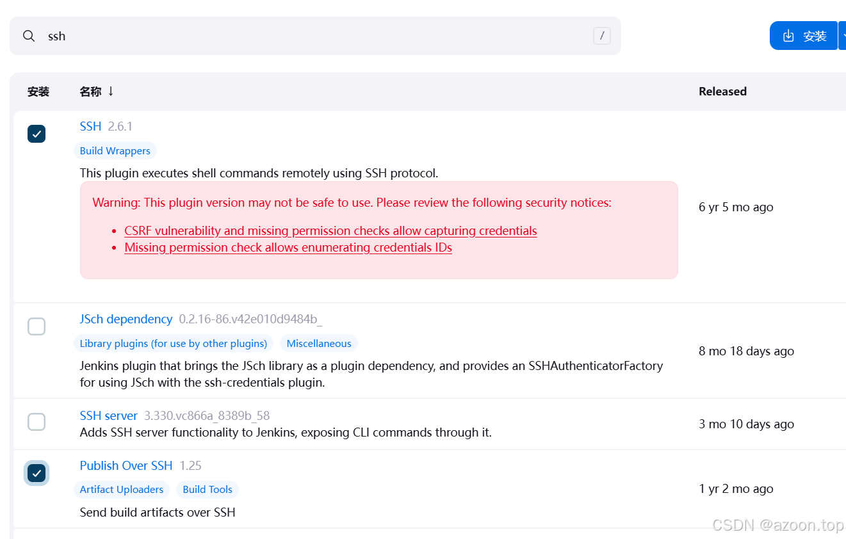Click the Adds SSH server functionality description

click(x=286, y=433)
